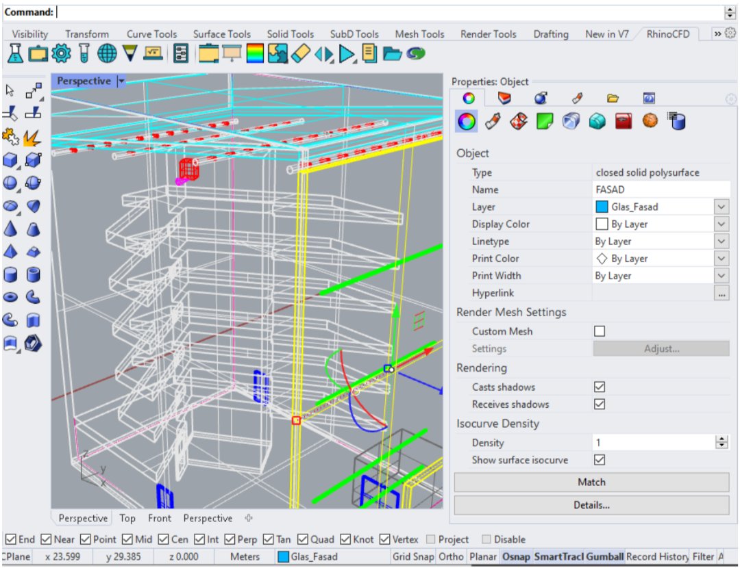
Task: Click the eraser icon in the toolbar
Action: point(301,54)
